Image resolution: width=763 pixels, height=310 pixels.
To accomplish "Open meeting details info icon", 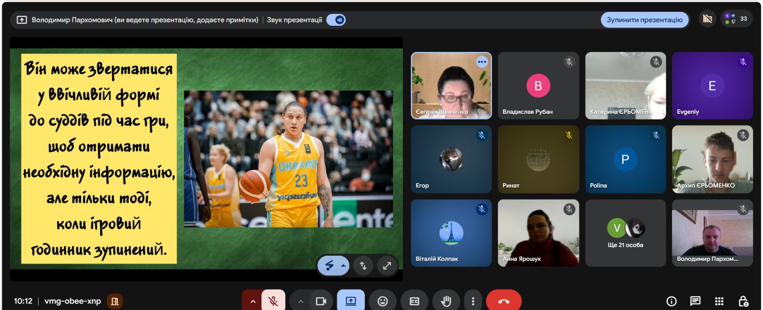I will 671,301.
